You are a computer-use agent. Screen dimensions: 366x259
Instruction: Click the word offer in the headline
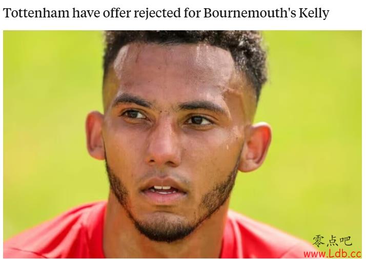pyautogui.click(x=117, y=13)
